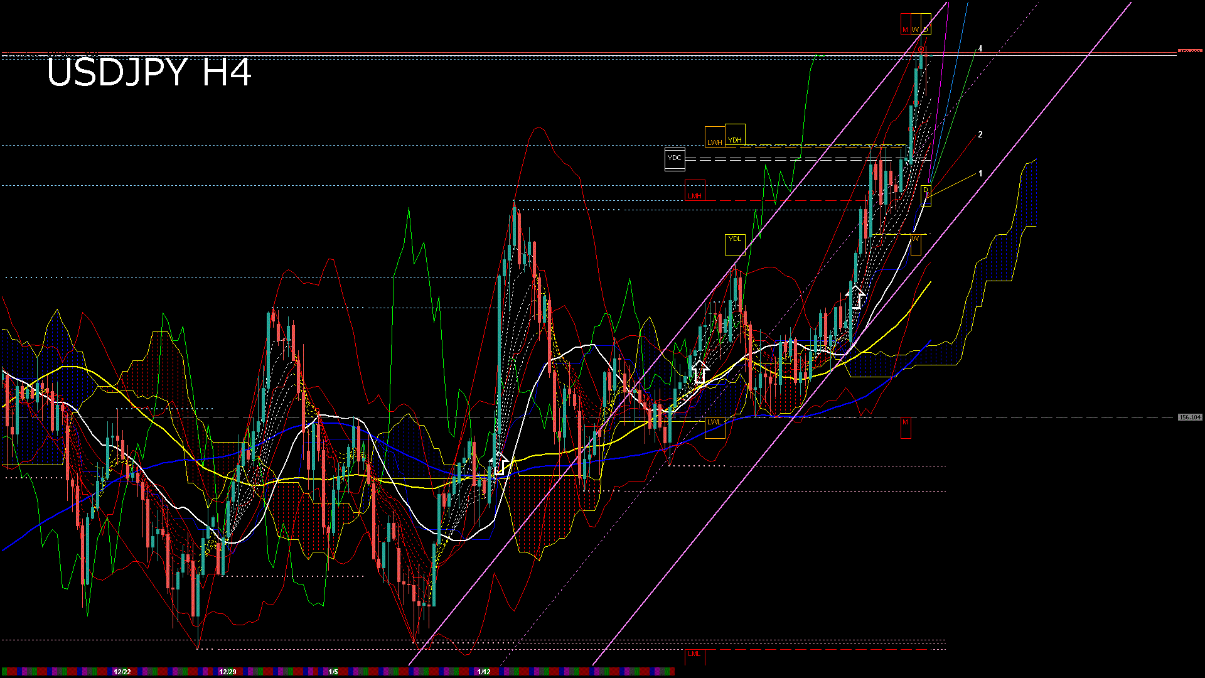Image resolution: width=1205 pixels, height=678 pixels.
Task: Click the leftmost white up-arrow signal
Action: pyautogui.click(x=500, y=463)
